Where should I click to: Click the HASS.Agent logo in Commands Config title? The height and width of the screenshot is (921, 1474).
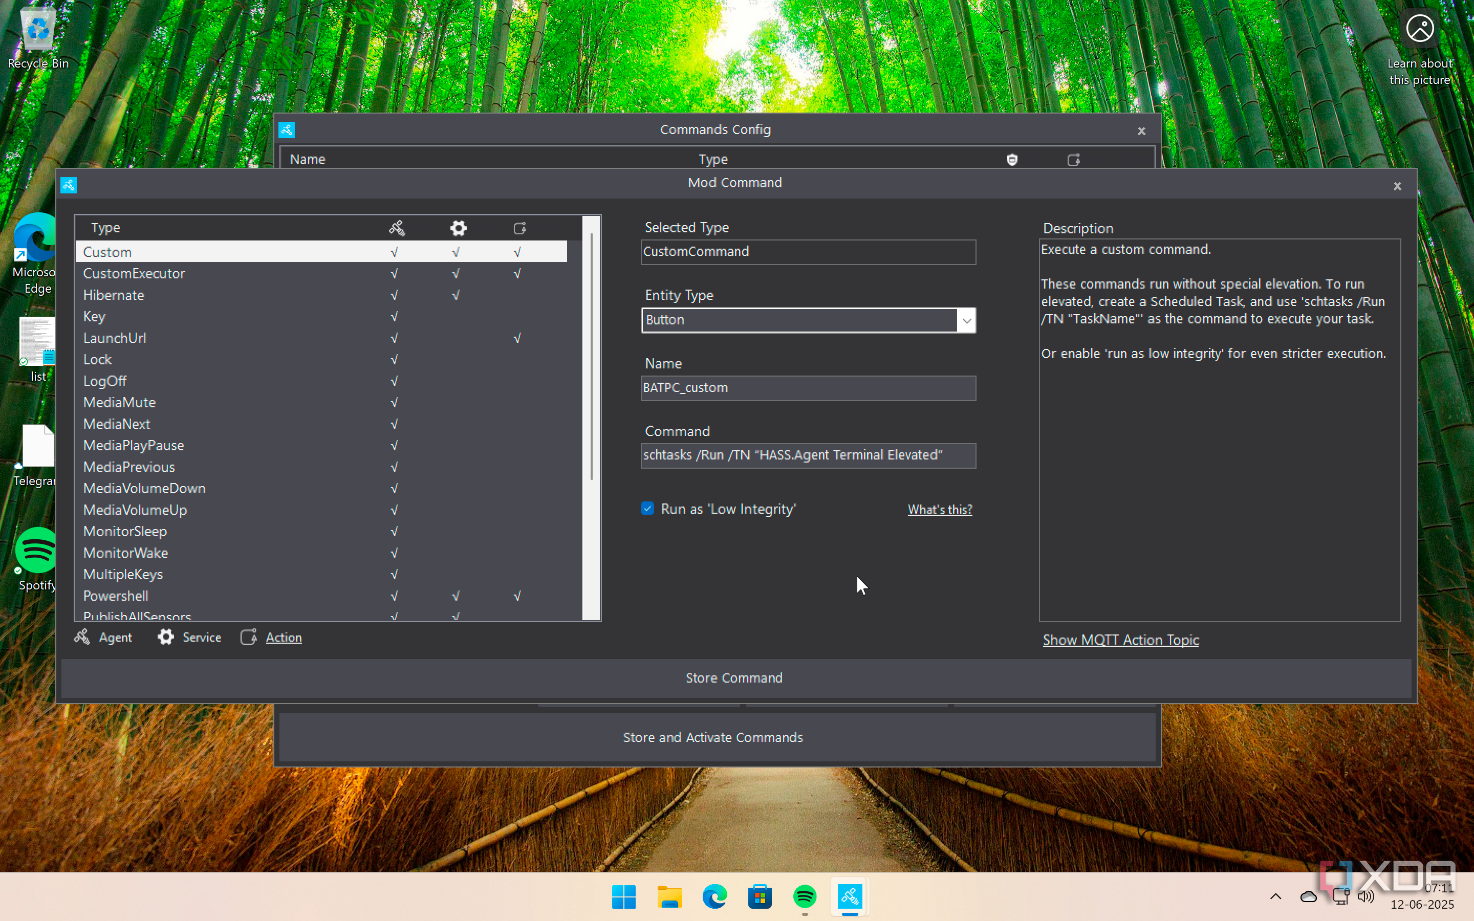tap(287, 130)
